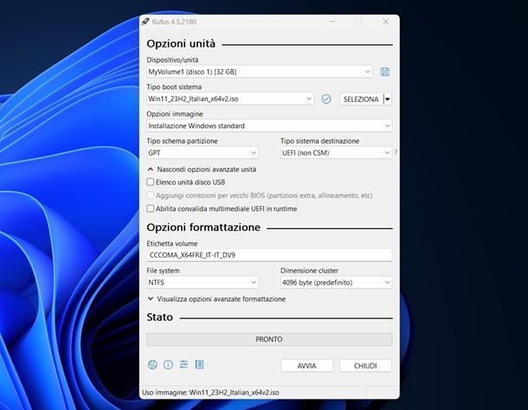This screenshot has height=410, width=528.
Task: Click the AVVIA button
Action: pos(306,366)
